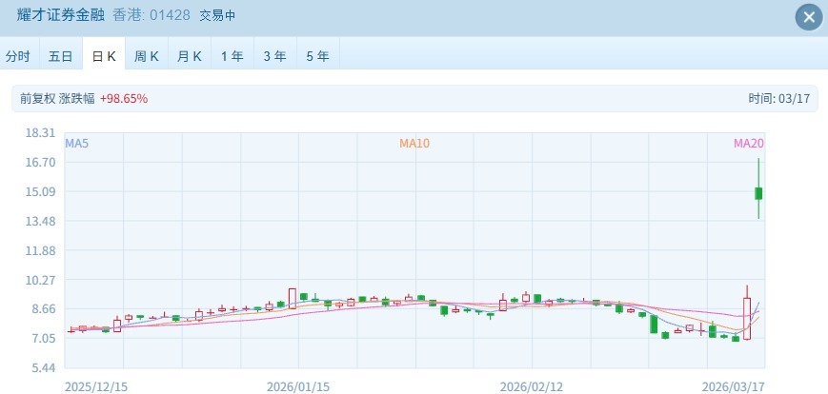This screenshot has height=394, width=828.
Task: Click the MA5 legend label
Action: coord(77,144)
